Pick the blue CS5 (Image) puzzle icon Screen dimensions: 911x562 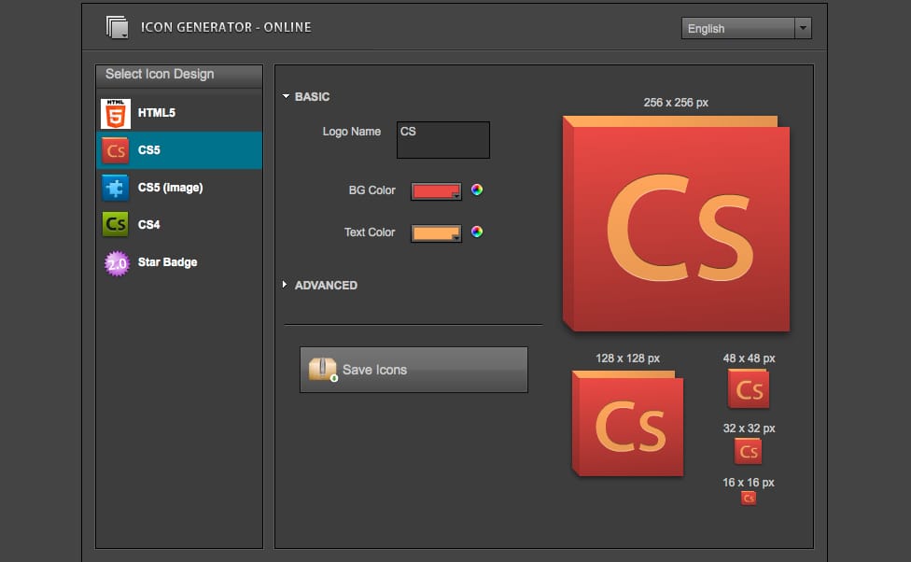click(116, 188)
